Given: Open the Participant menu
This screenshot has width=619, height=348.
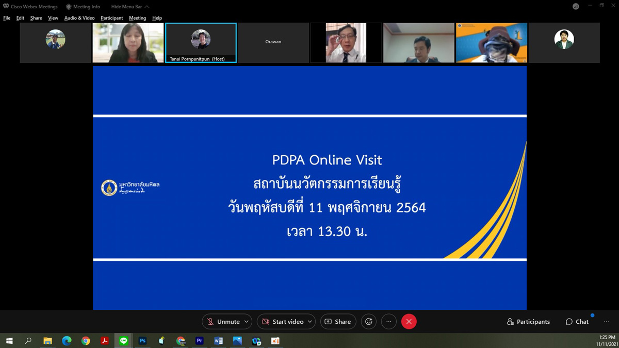Looking at the screenshot, I should pyautogui.click(x=112, y=18).
